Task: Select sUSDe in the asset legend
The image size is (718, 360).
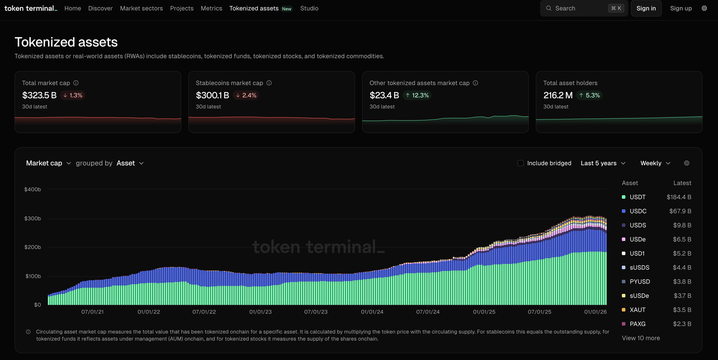Action: click(639, 296)
